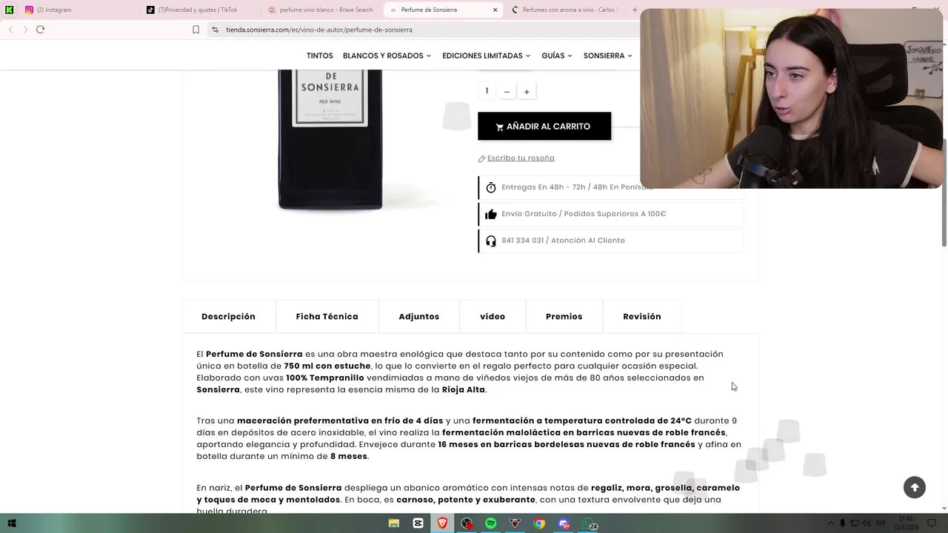Click the thumbs-up free shipping icon
The height and width of the screenshot is (533, 948).
(x=490, y=214)
